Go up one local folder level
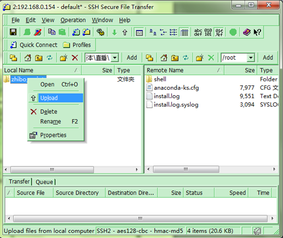The height and width of the screenshot is (238, 283). pyautogui.click(x=39, y=58)
